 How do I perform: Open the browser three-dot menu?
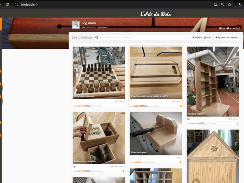click(239, 4)
